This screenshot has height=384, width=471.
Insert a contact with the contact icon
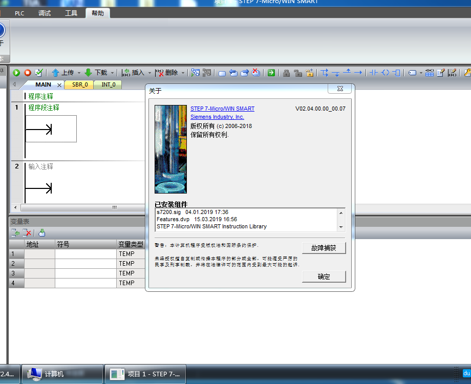tap(374, 73)
